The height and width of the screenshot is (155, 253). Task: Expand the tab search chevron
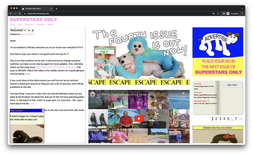tap(242, 9)
